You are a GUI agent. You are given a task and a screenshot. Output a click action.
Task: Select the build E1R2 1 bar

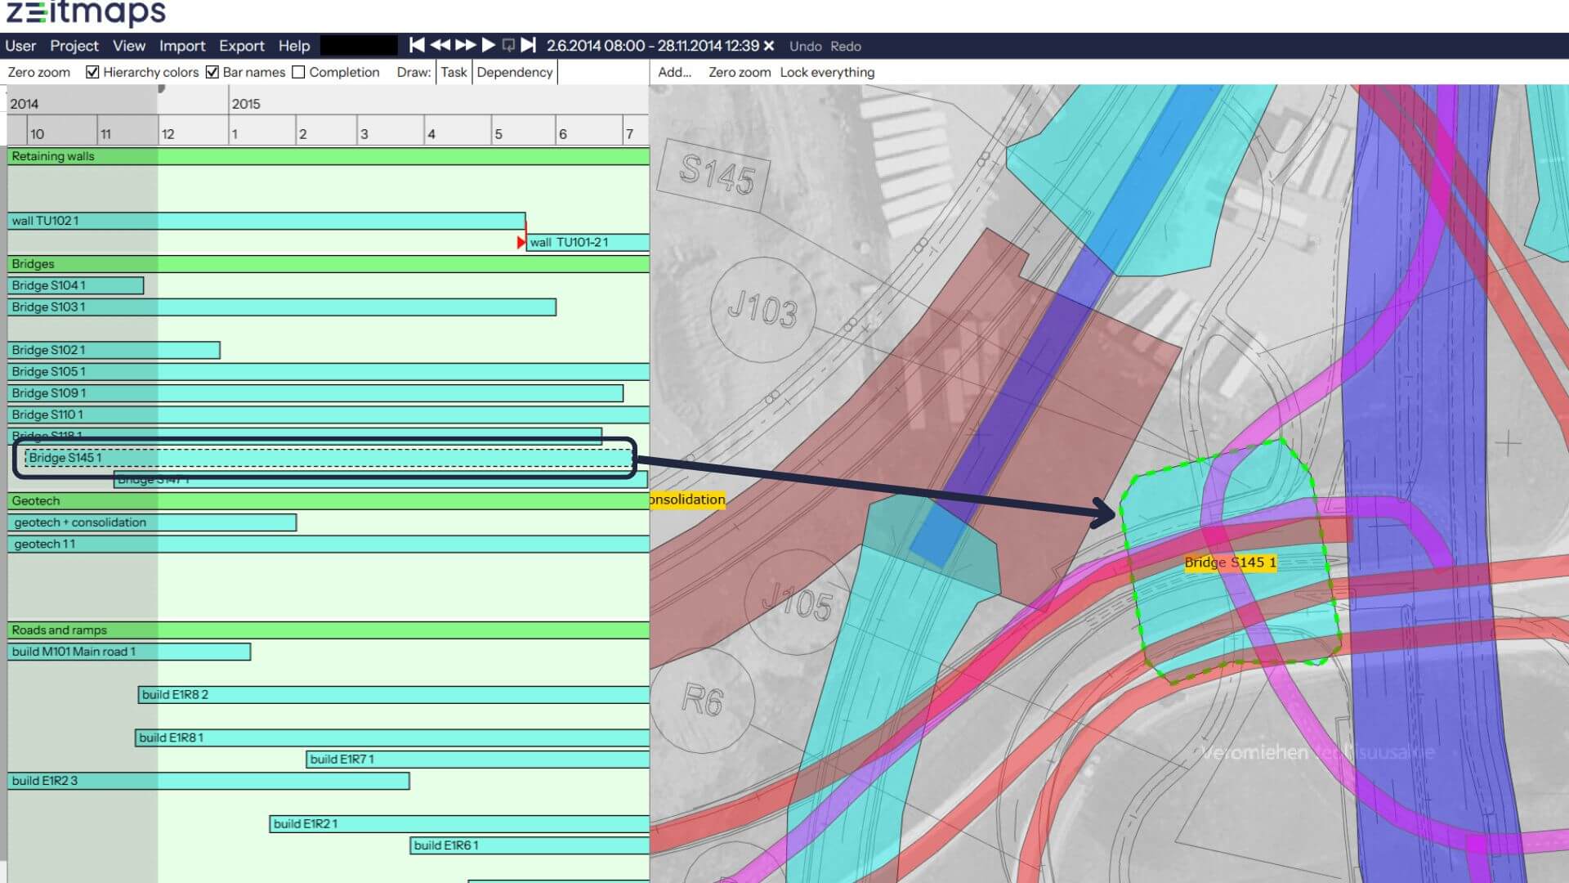point(459,824)
